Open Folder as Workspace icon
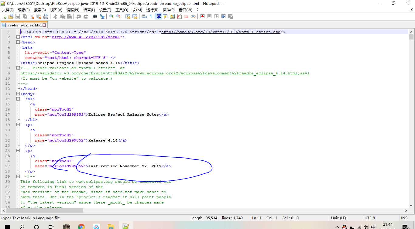 click(186, 16)
